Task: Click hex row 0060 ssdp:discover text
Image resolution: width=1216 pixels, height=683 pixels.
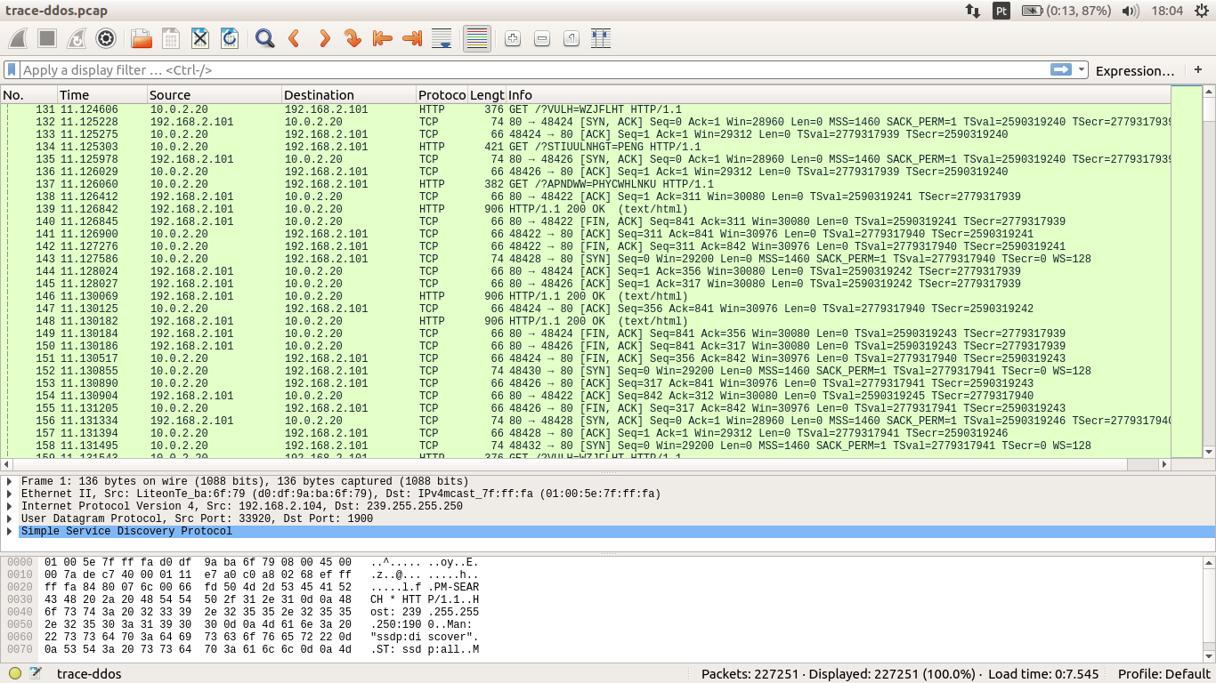Action: (x=425, y=638)
